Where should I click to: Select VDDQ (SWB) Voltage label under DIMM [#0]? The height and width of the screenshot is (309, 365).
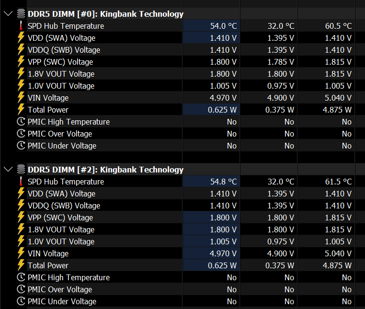click(64, 50)
